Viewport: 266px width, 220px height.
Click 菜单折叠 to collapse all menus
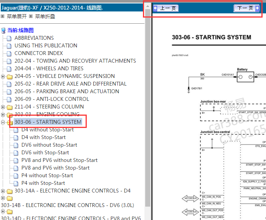coord(45,16)
